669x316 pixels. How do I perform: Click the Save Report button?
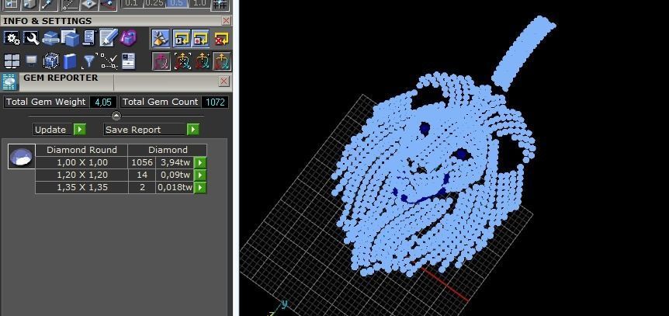(145, 130)
